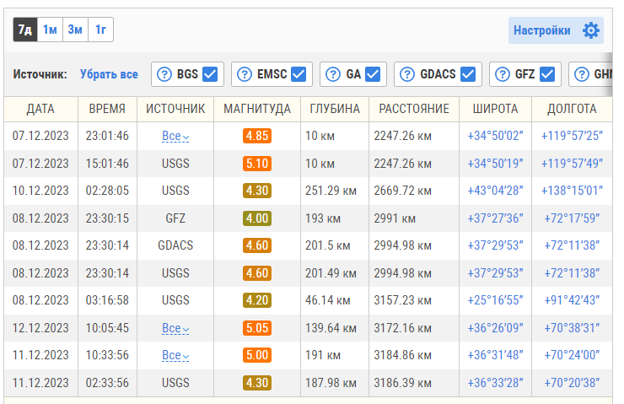Select distance cell 3157.23 км
Image resolution: width=624 pixels, height=404 pixels.
pos(402,300)
